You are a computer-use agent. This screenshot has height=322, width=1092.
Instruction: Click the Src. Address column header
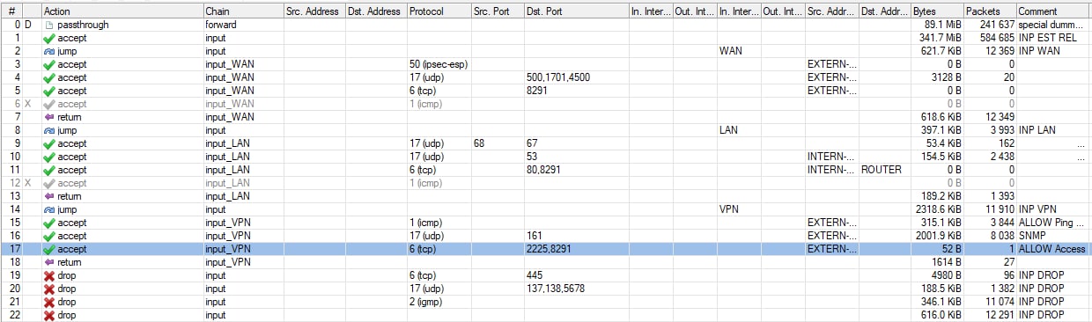[314, 11]
